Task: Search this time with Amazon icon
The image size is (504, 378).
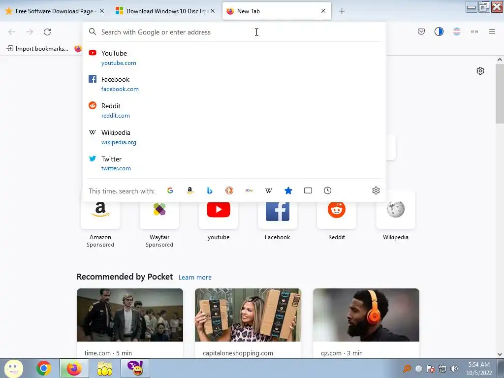Action: pos(190,190)
